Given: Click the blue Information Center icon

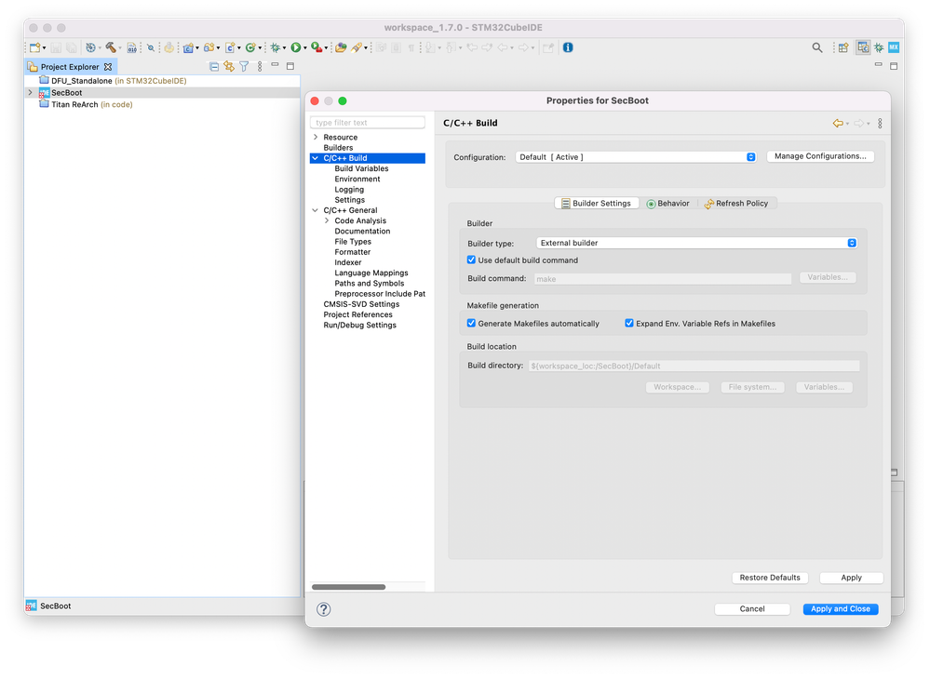Looking at the screenshot, I should point(568,47).
